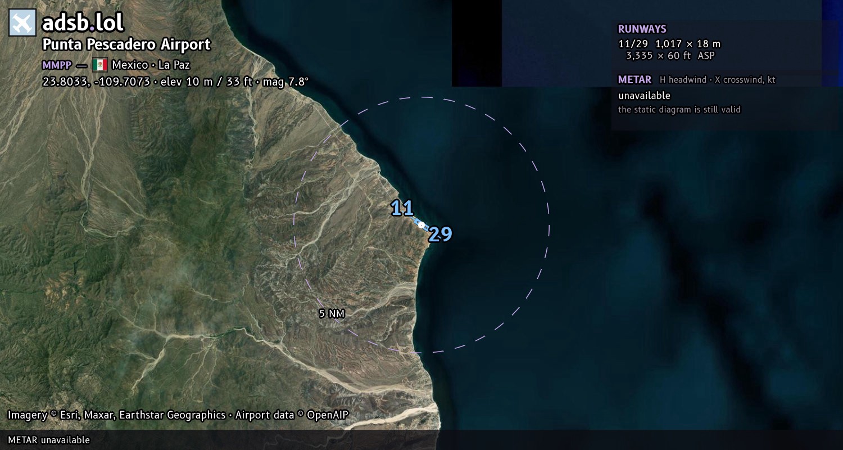
Task: Click the "METAR unavailable" status bar text
Action: tap(49, 440)
